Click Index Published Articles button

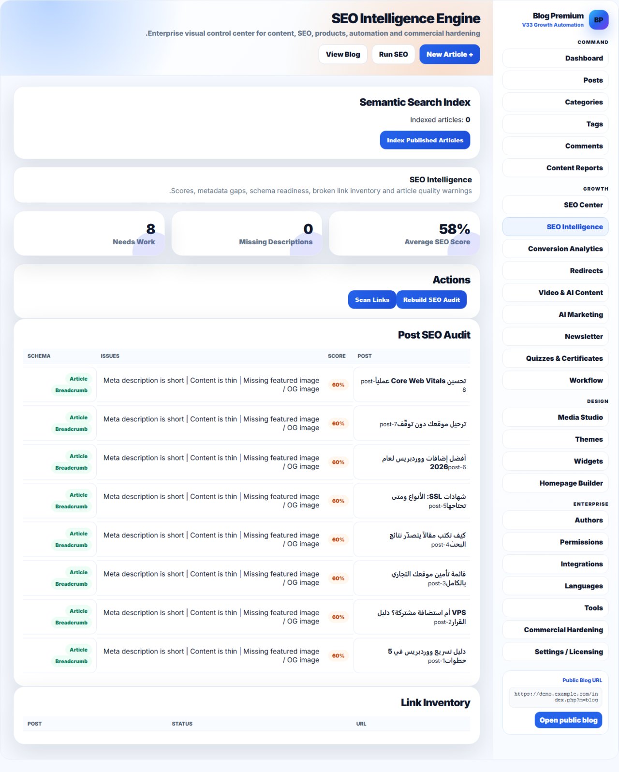click(425, 140)
